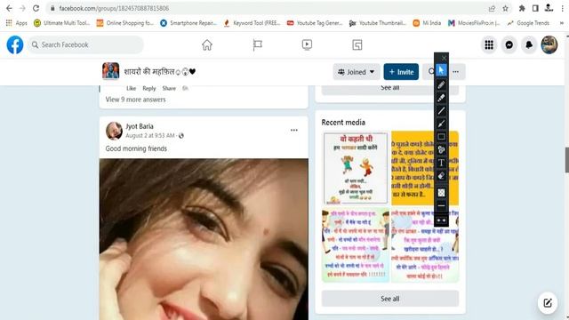This screenshot has height=320, width=569.
Task: Open the Gaming icon in top navigation
Action: (x=357, y=44)
